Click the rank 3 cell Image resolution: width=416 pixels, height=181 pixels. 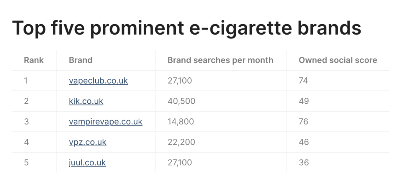tap(26, 122)
